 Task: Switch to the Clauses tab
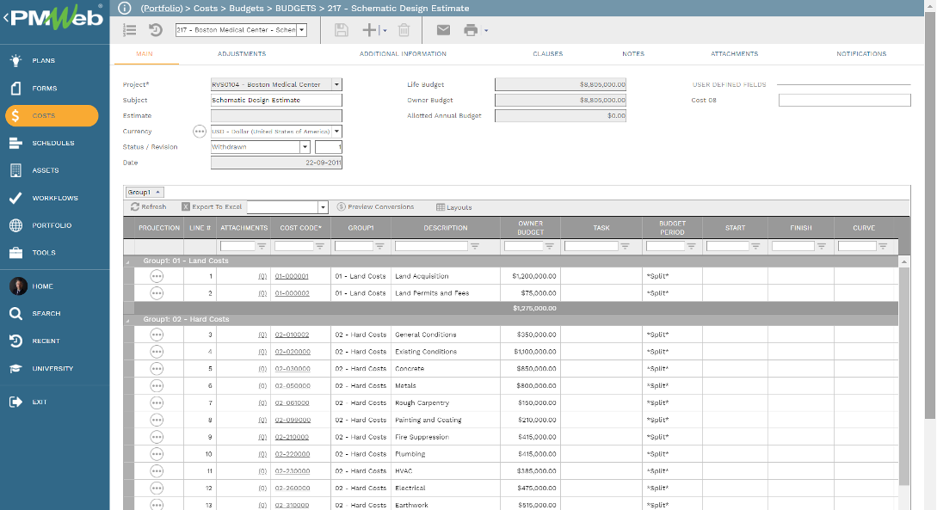[x=548, y=53]
